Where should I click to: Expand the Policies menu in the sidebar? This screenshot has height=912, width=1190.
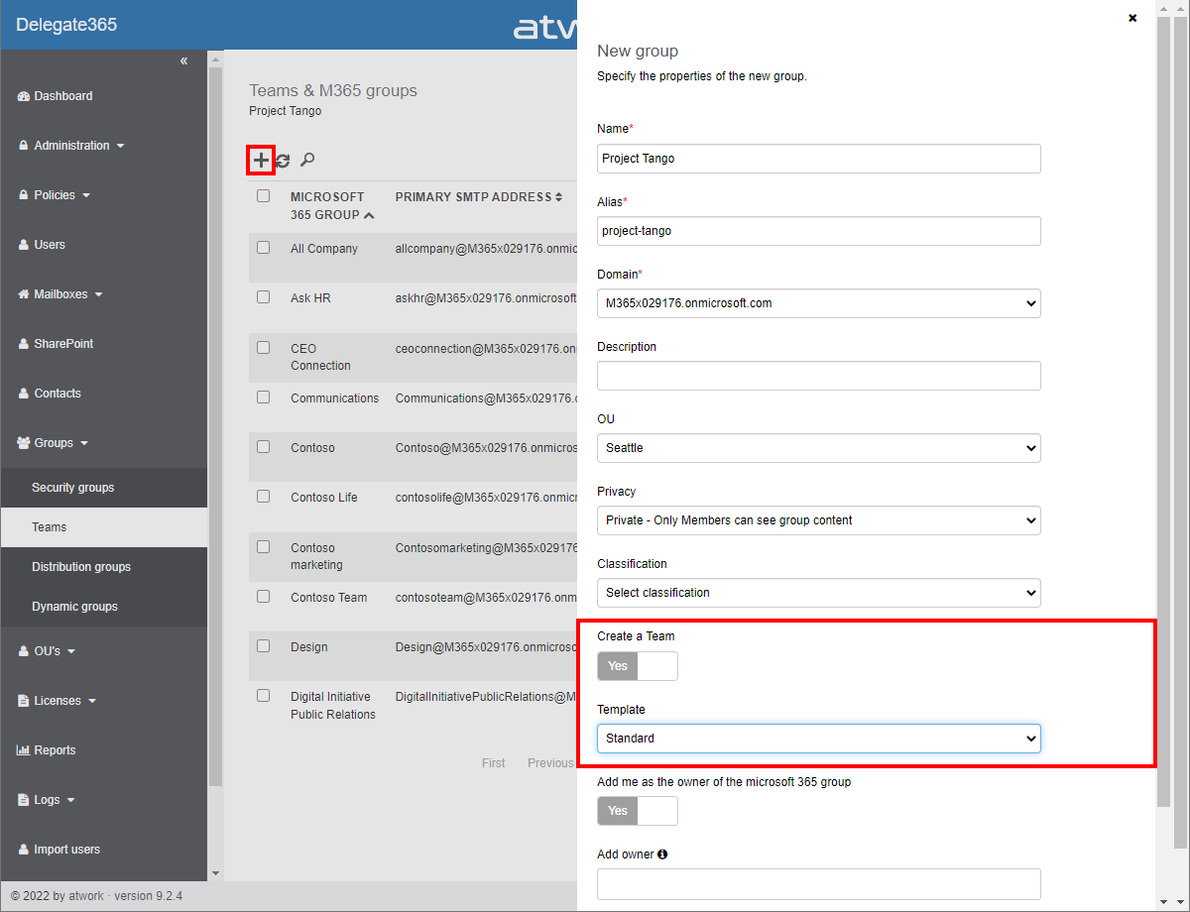[x=55, y=195]
